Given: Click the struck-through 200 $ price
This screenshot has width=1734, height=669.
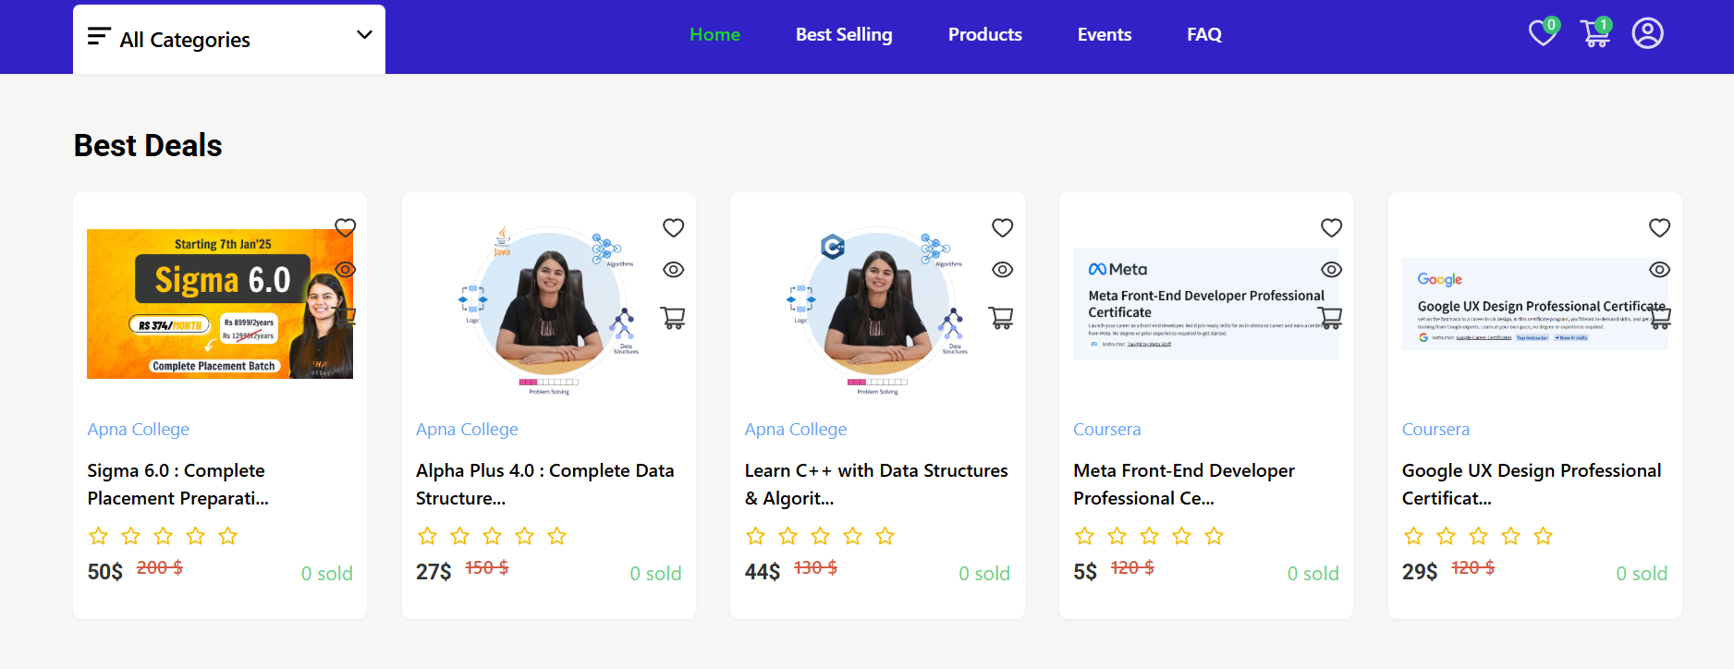Looking at the screenshot, I should pyautogui.click(x=160, y=567).
